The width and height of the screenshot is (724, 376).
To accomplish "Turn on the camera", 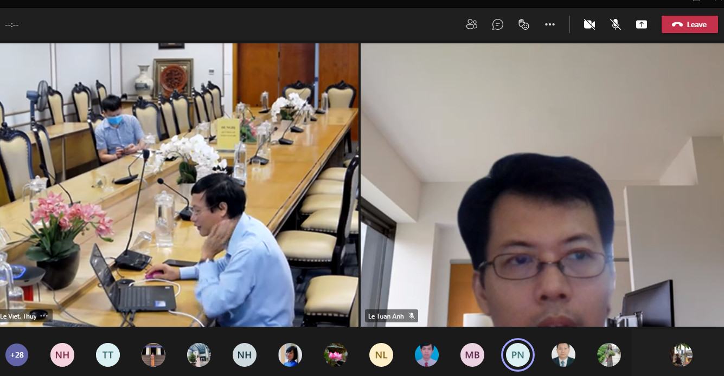I will pos(590,24).
